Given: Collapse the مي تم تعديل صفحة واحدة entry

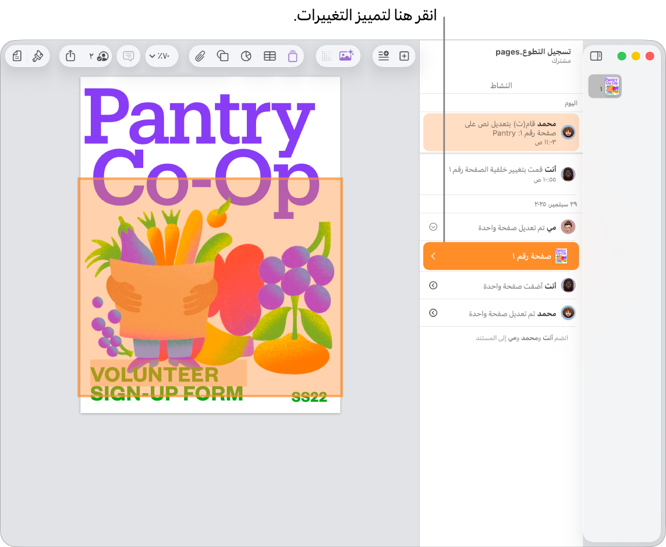Looking at the screenshot, I should 433,227.
